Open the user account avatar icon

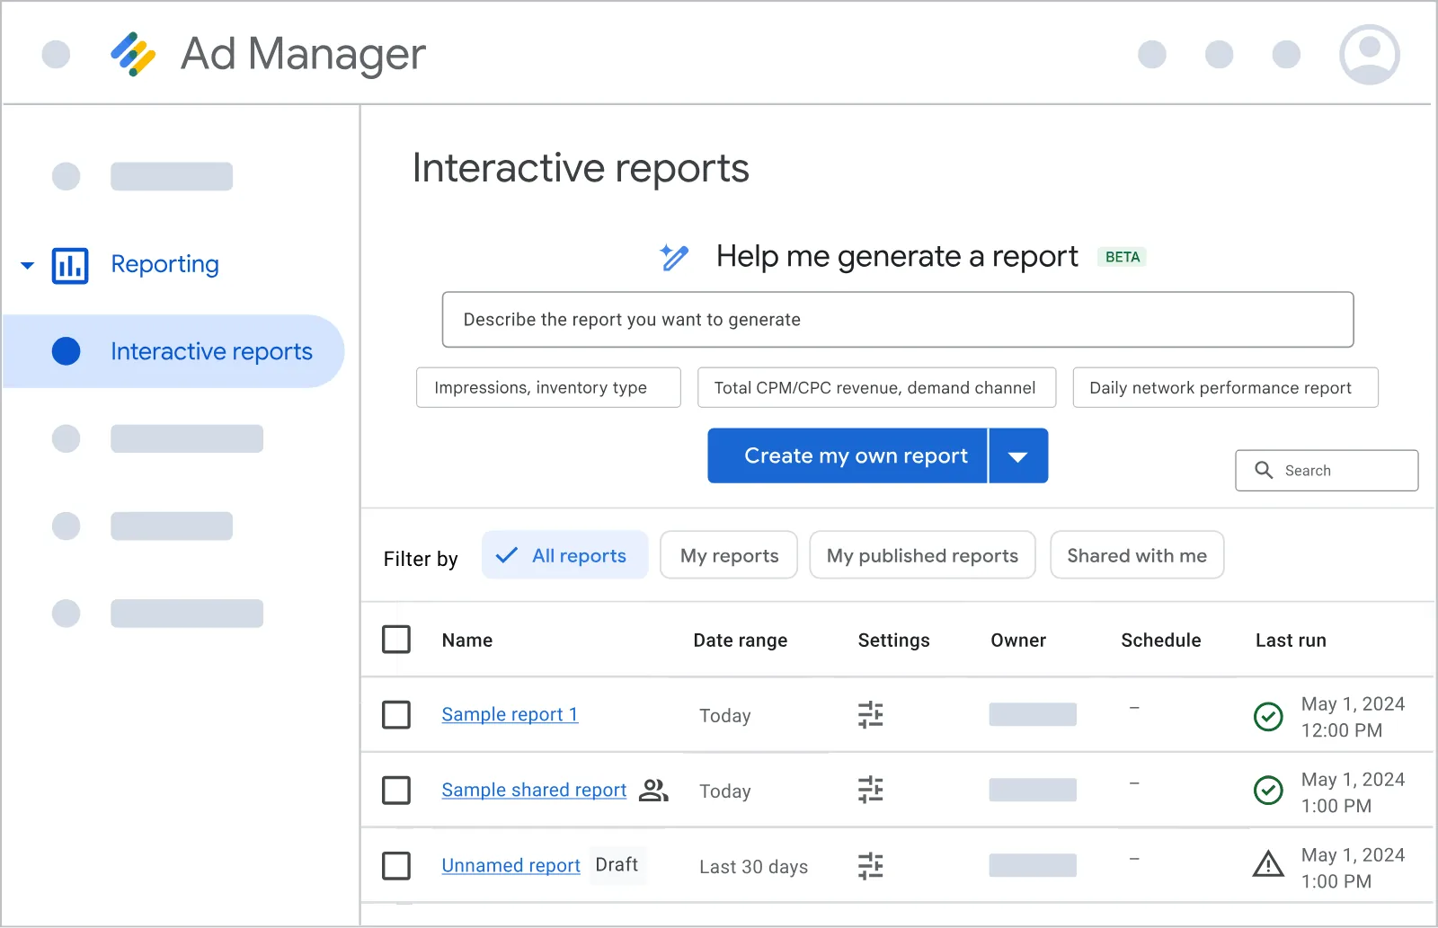pyautogui.click(x=1369, y=55)
